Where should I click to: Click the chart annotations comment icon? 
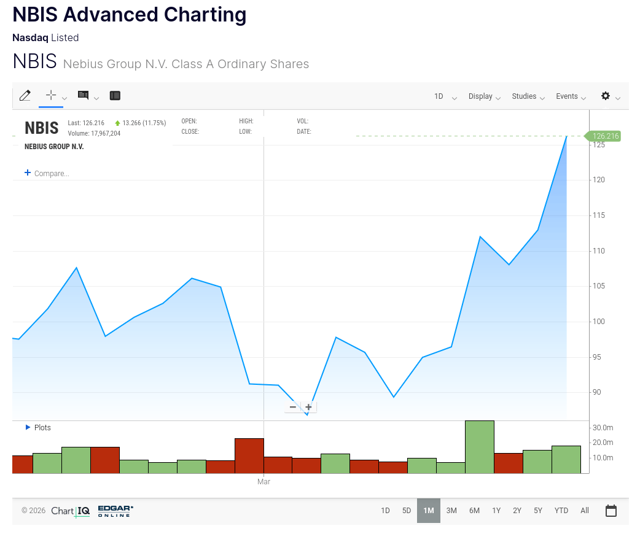click(84, 95)
